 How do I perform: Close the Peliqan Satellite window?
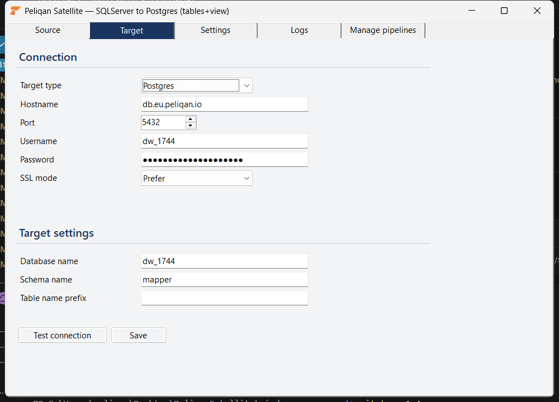click(537, 11)
